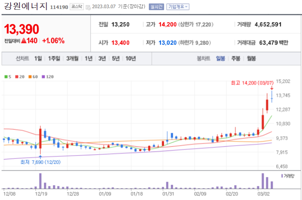Click the 실시간 real-time button
Image resolution: width=302 pixels, height=200 pixels.
click(156, 7)
